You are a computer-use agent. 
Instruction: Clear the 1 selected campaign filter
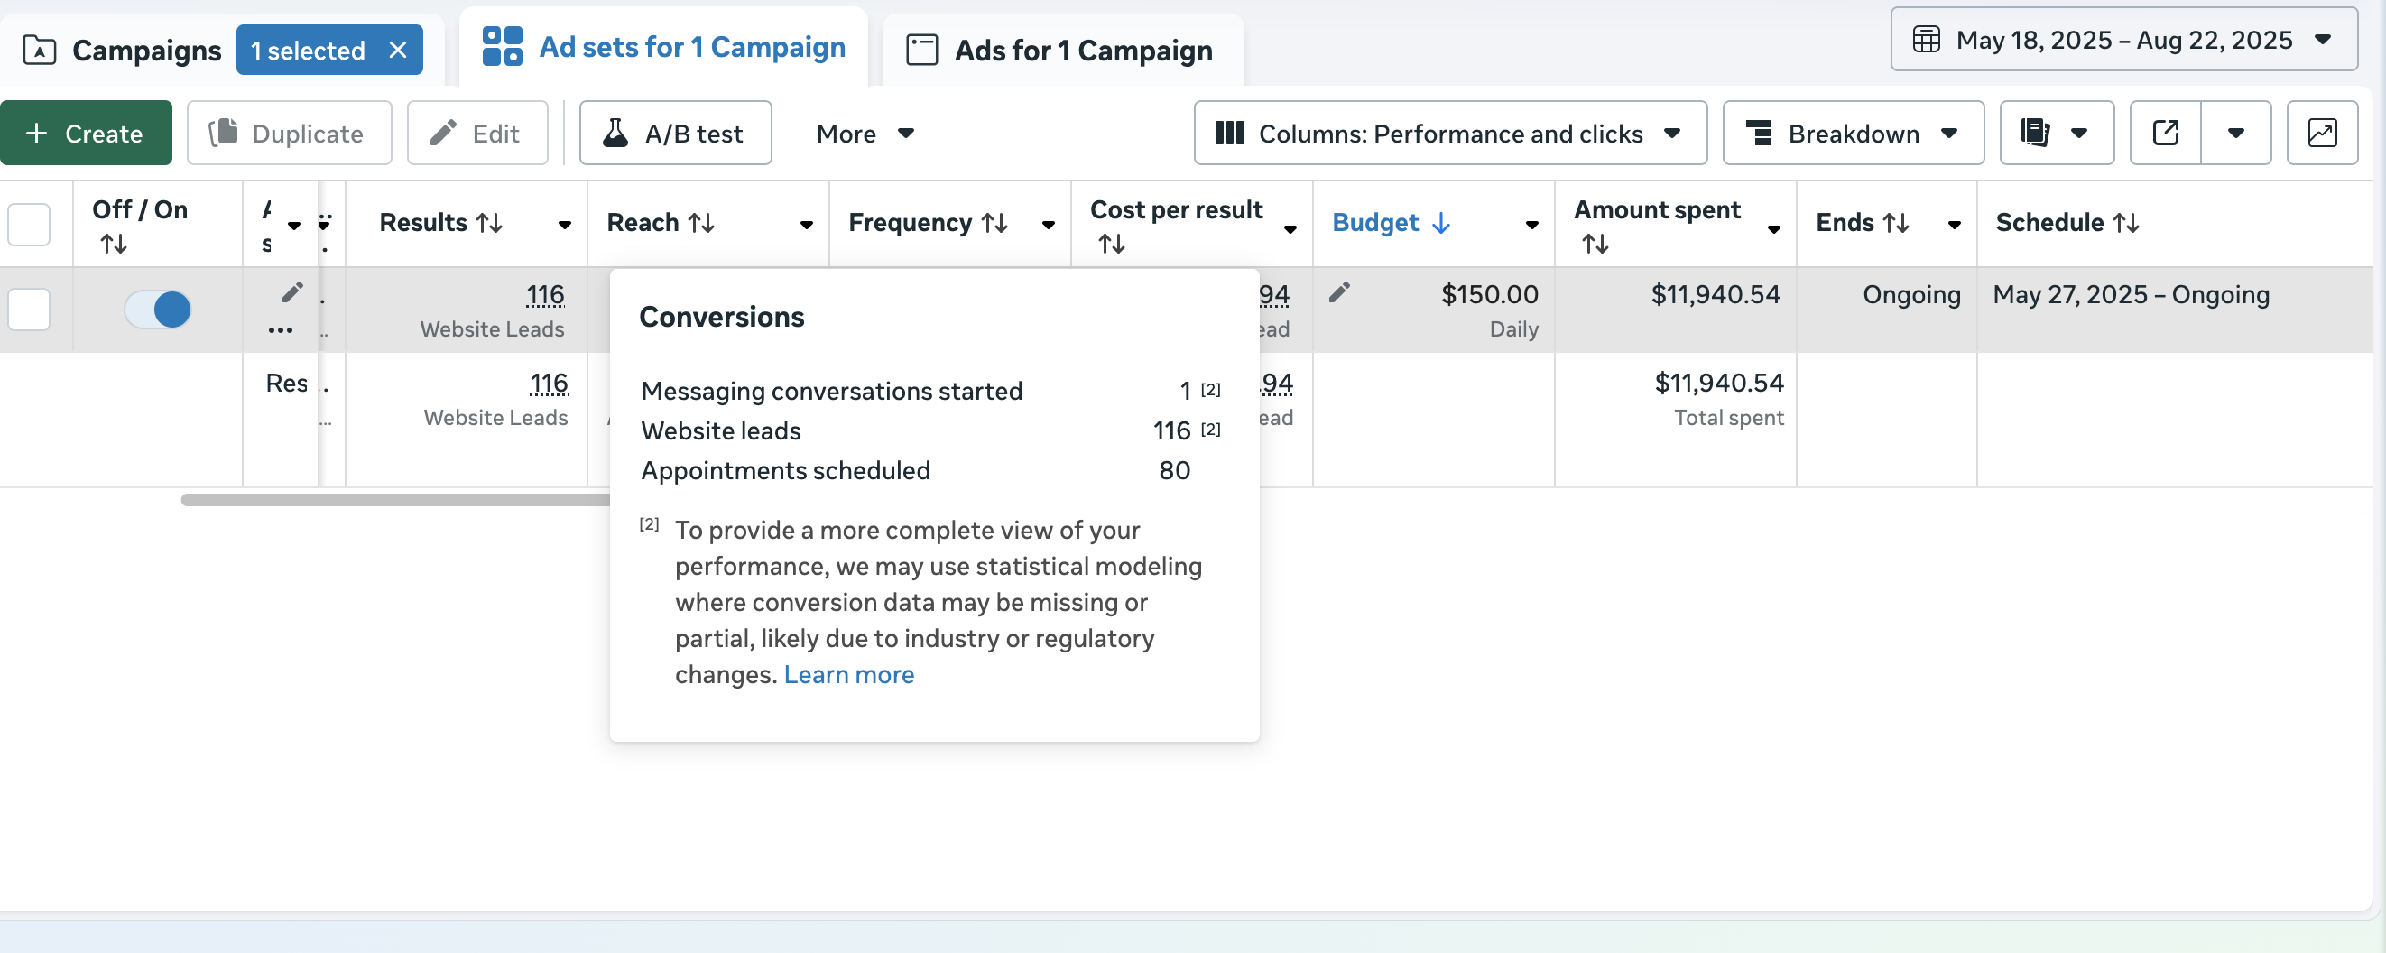coord(398,50)
